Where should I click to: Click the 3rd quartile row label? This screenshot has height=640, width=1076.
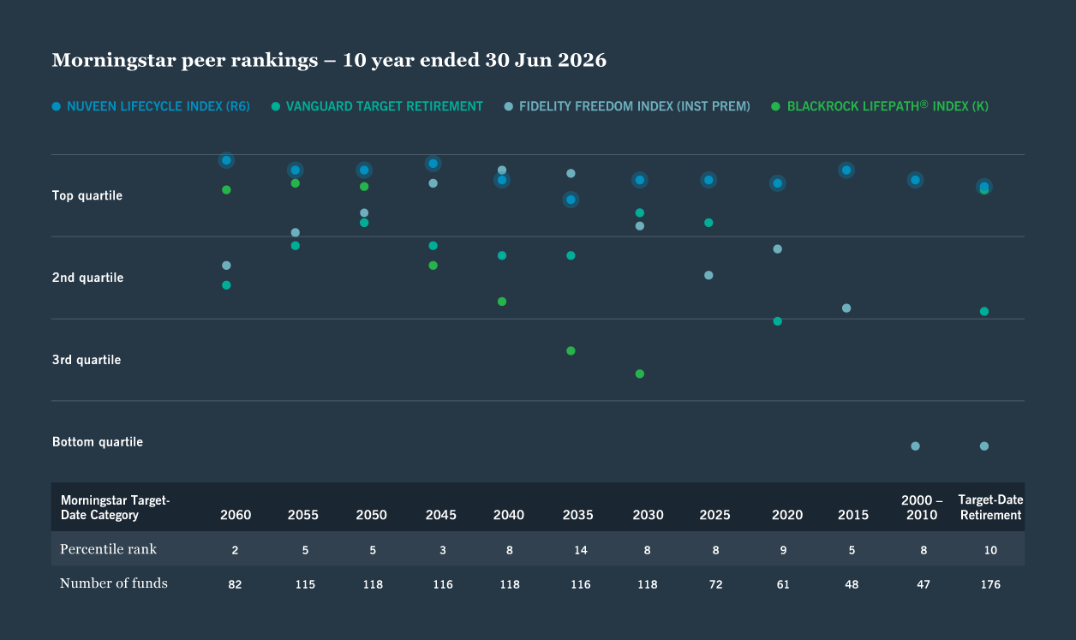tap(87, 360)
